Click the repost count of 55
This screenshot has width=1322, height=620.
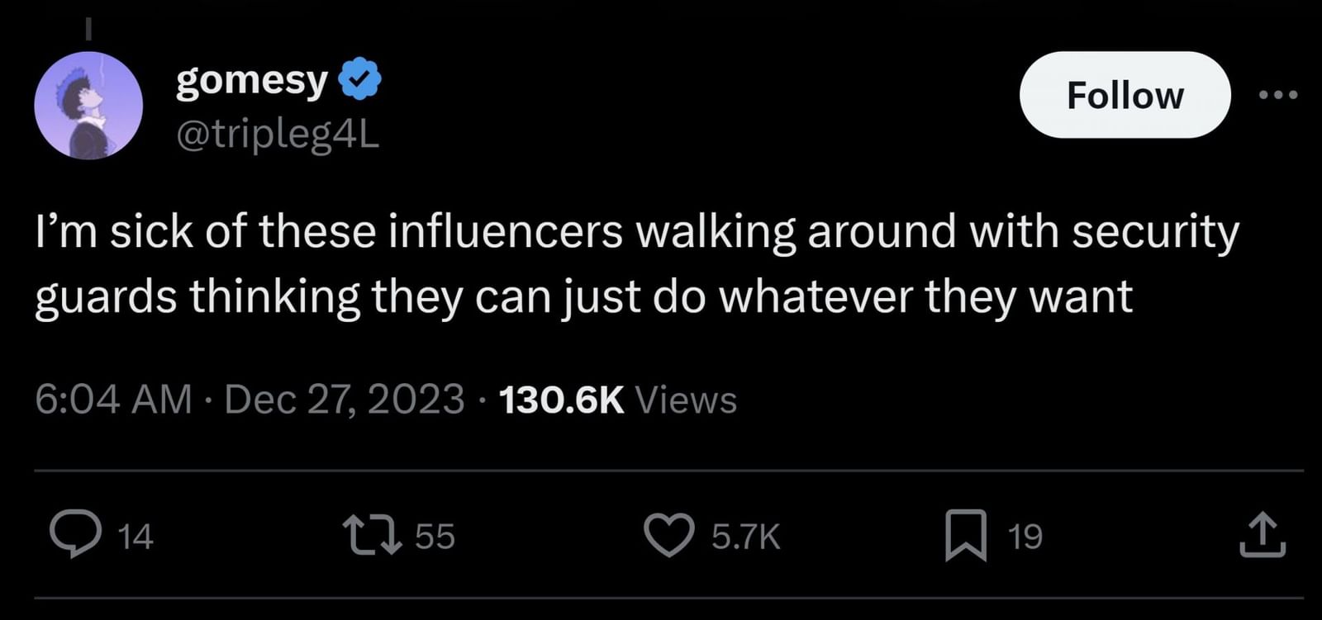coord(435,537)
